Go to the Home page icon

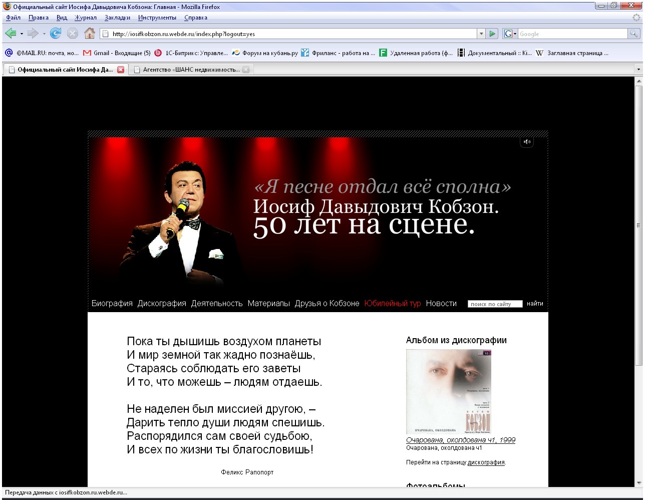click(x=90, y=34)
